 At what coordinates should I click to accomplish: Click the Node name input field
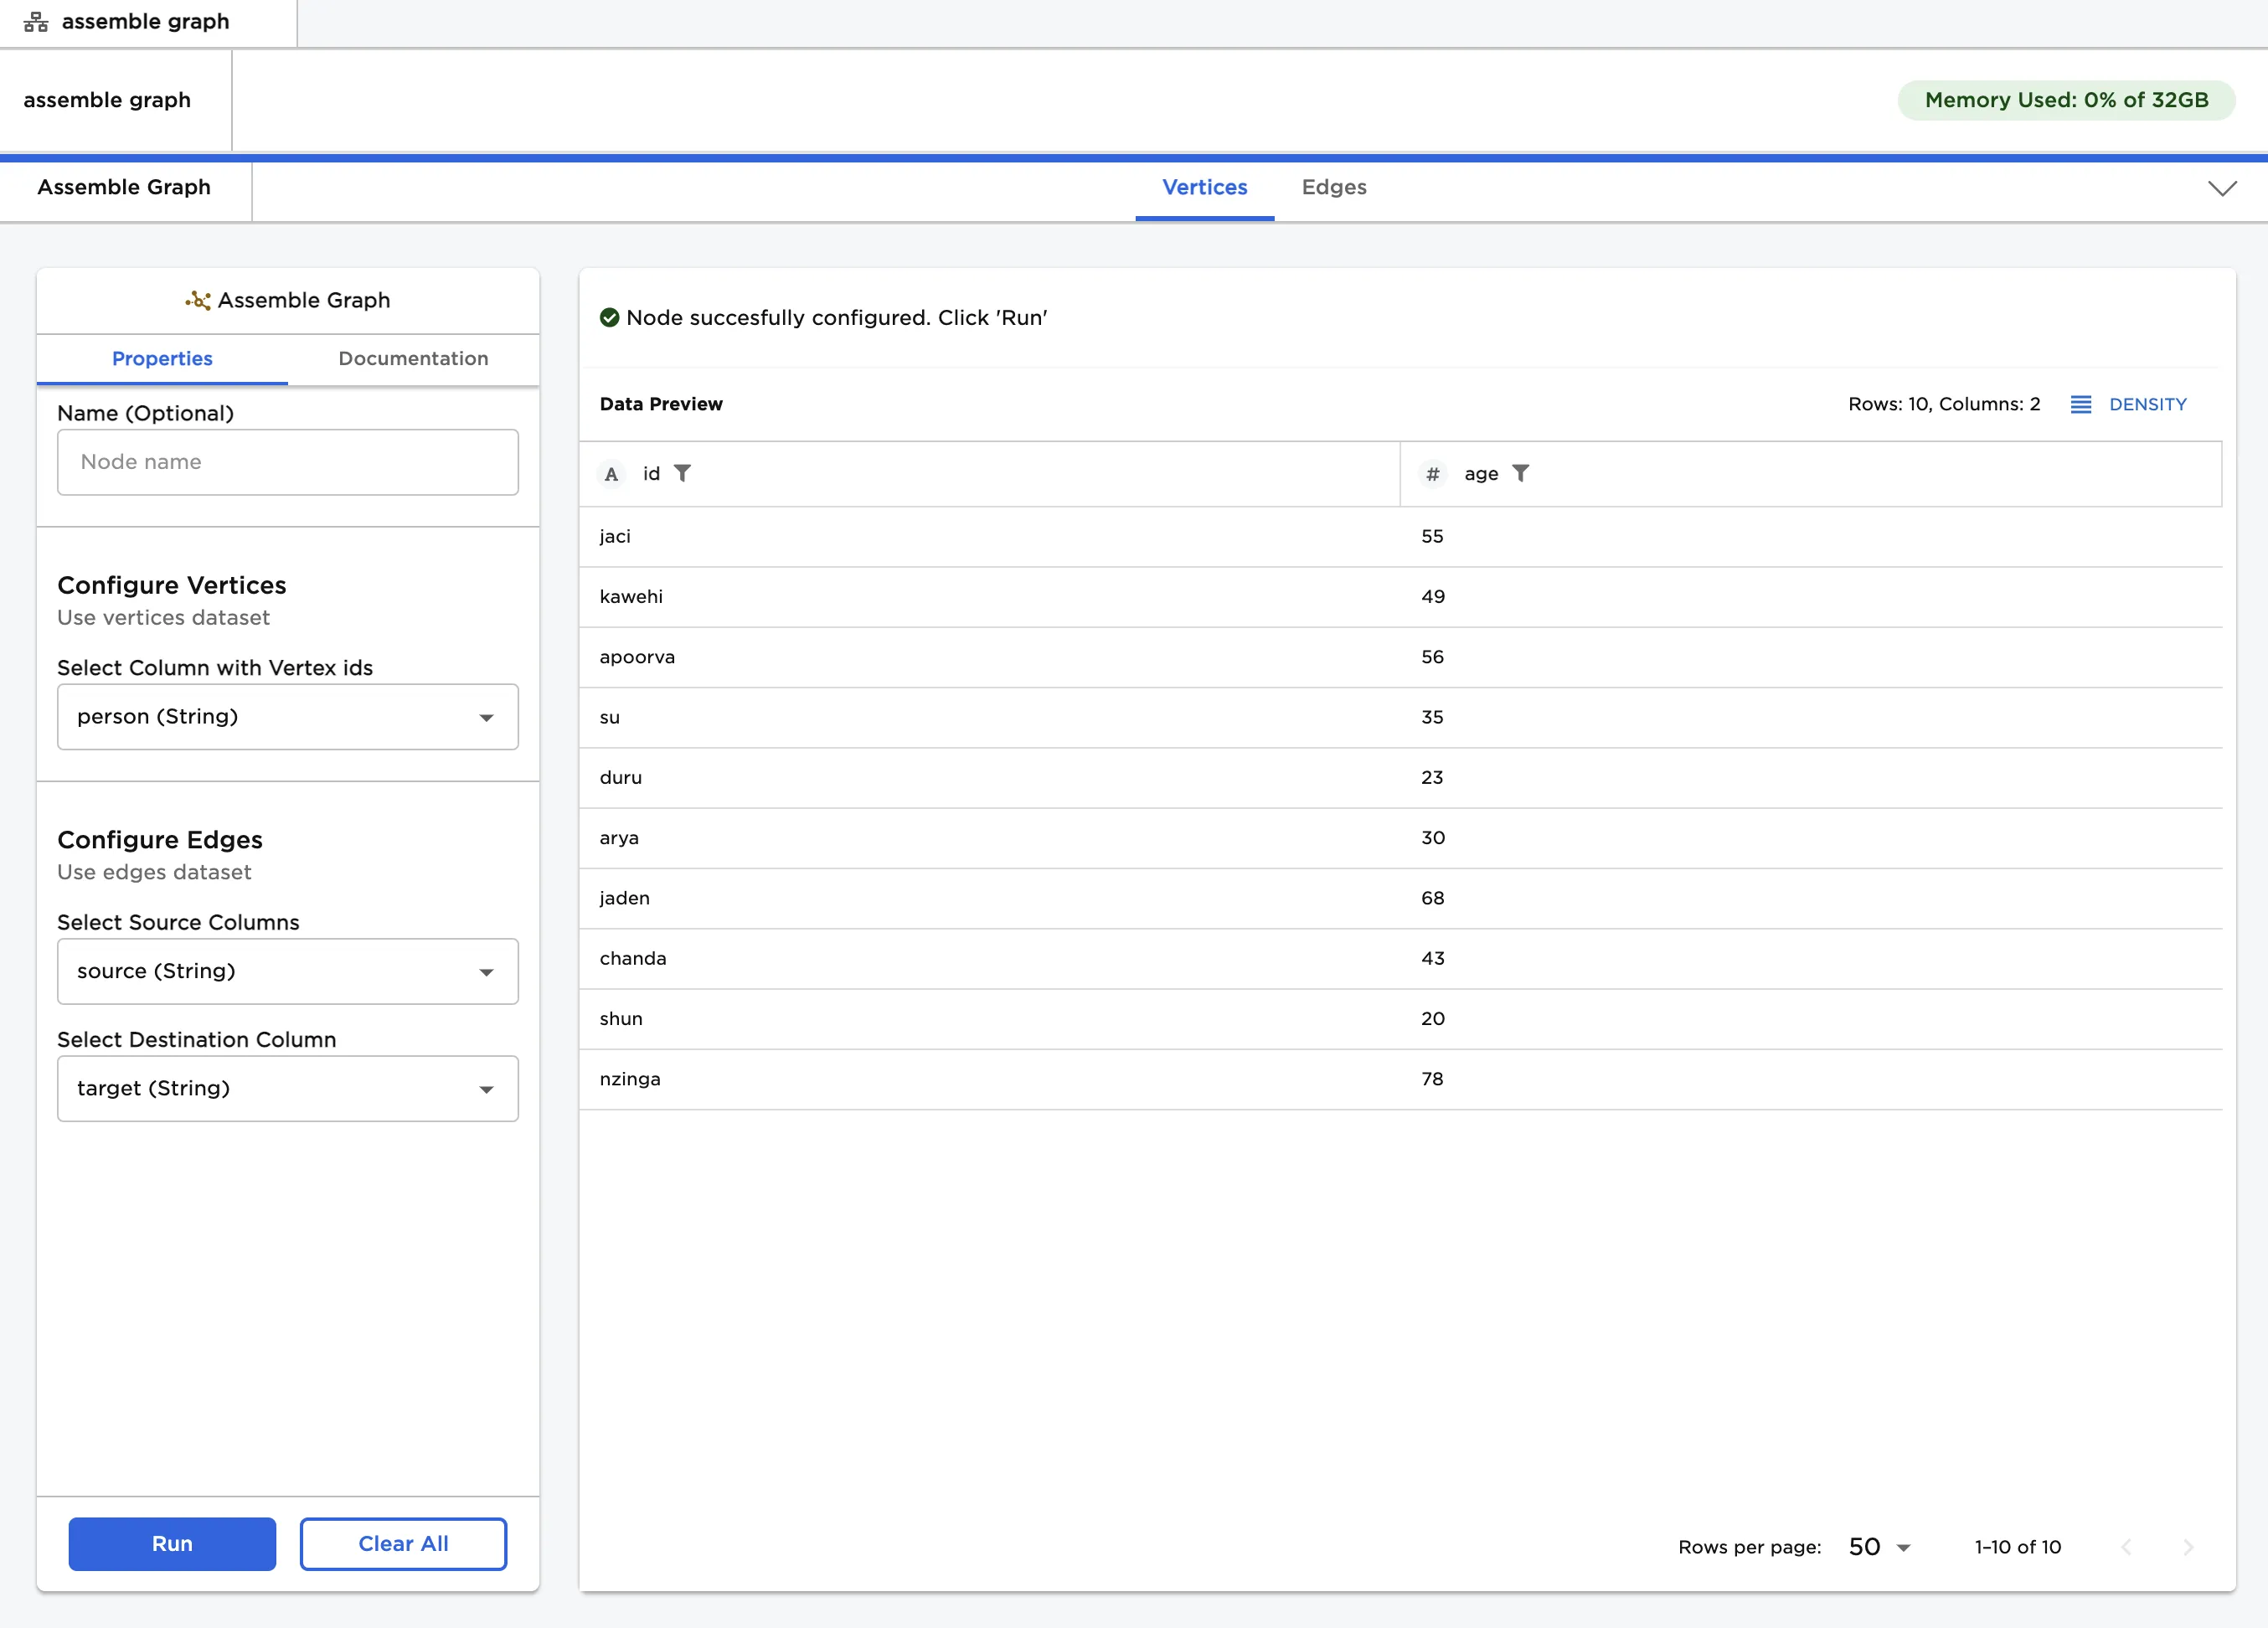[287, 462]
